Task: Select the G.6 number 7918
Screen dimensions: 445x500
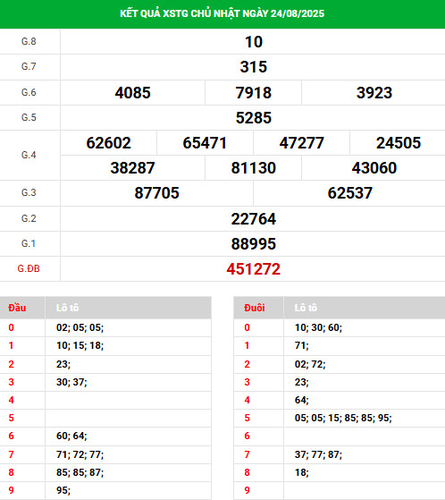Action: [254, 93]
